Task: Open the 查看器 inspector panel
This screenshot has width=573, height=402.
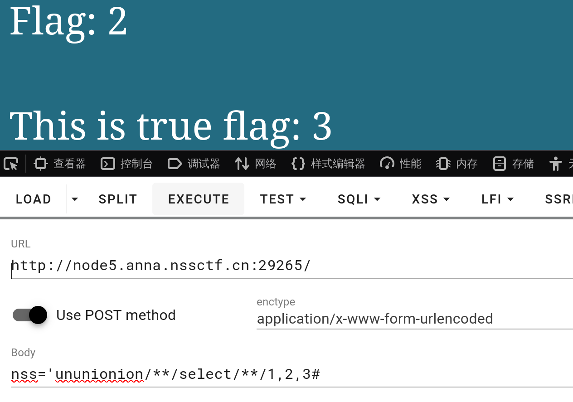Action: 60,164
